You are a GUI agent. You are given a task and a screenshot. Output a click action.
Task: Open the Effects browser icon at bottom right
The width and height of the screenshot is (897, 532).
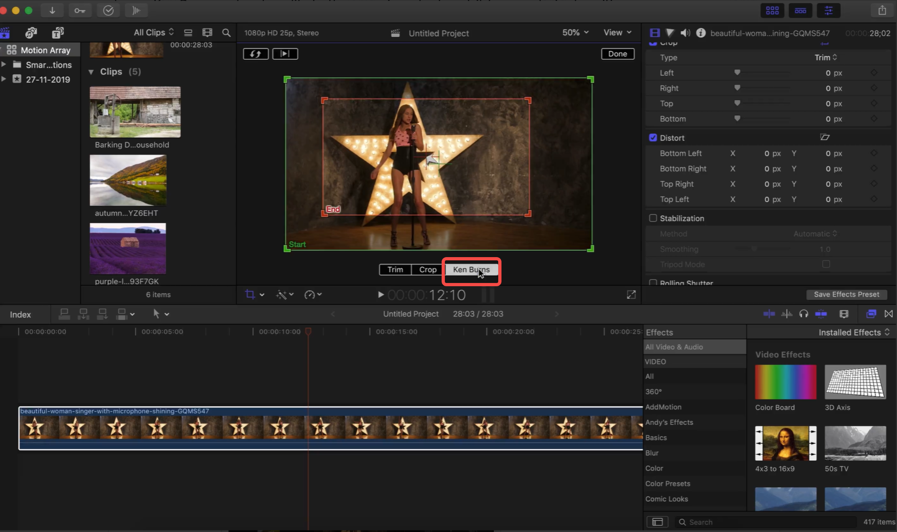click(872, 314)
